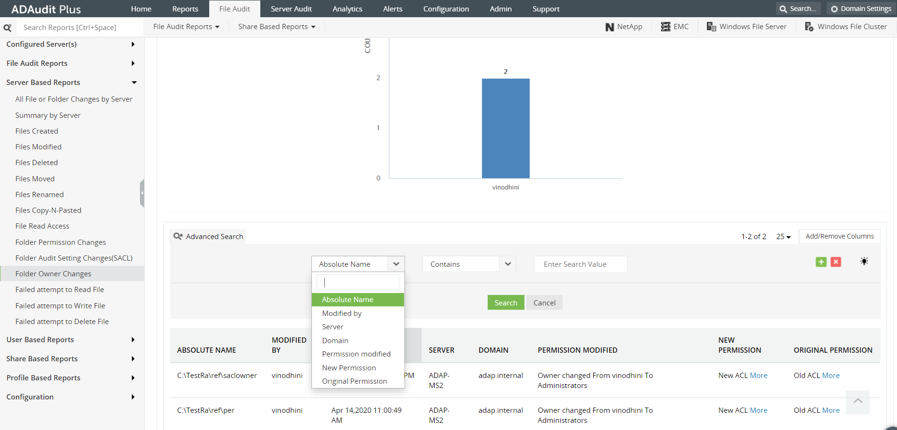Click the Advanced Search magnifier icon

tap(178, 236)
